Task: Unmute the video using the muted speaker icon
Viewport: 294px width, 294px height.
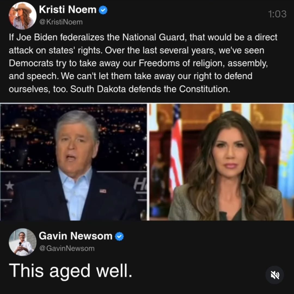Action: (275, 275)
